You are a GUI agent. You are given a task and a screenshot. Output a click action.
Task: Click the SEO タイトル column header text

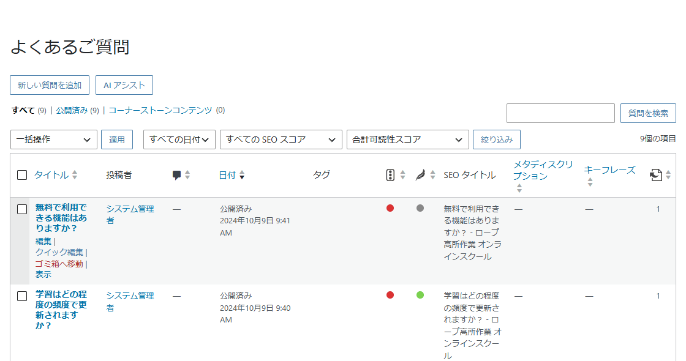(x=469, y=175)
